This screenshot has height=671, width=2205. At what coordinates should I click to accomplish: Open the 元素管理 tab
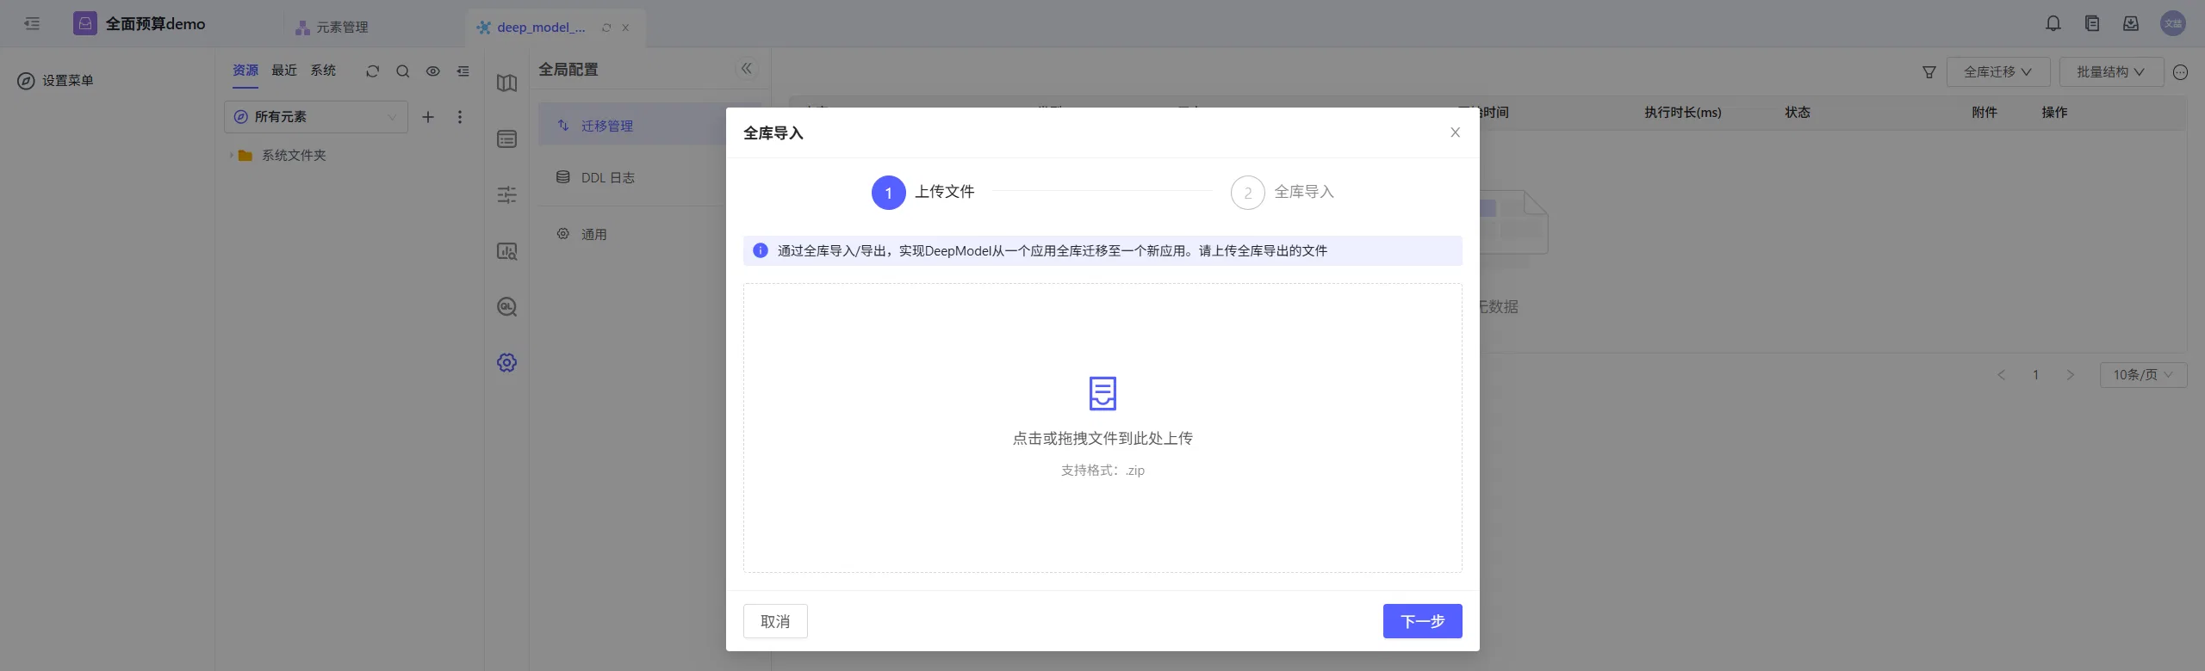332,28
